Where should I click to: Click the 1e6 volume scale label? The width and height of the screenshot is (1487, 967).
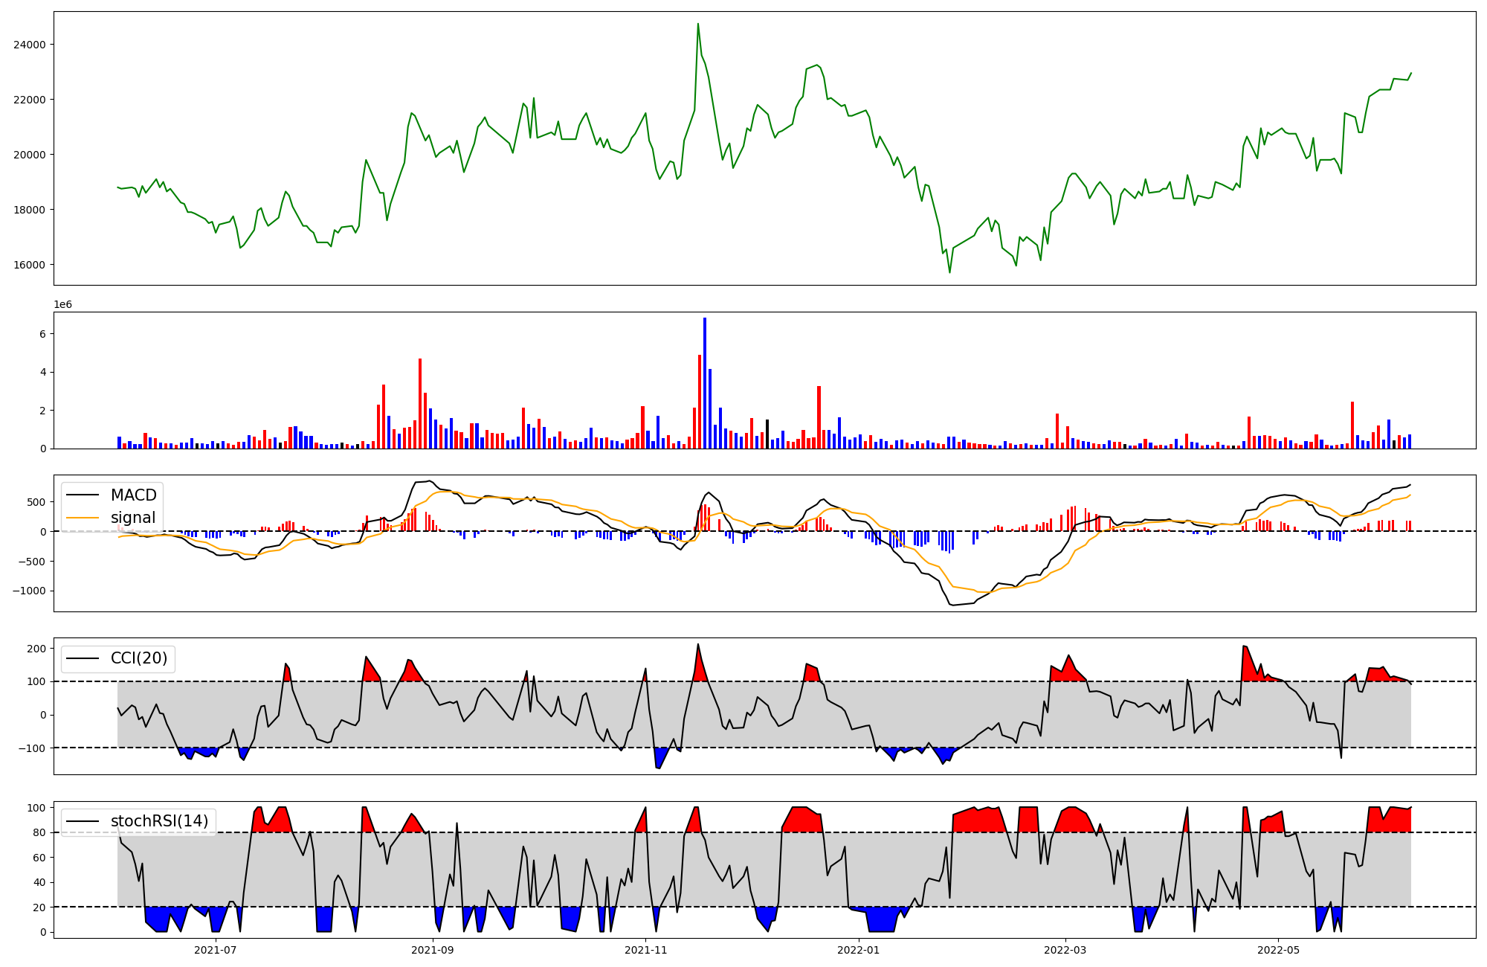point(62,305)
